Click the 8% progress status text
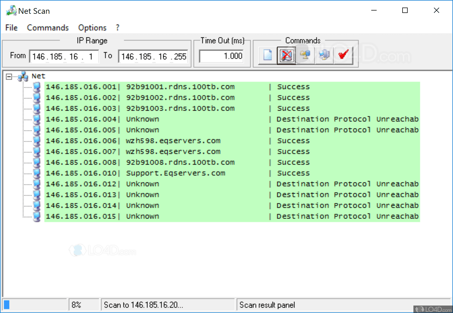 point(76,305)
